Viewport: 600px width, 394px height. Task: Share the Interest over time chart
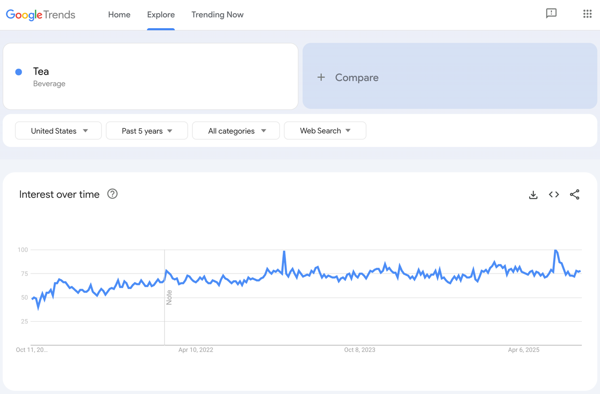[575, 195]
